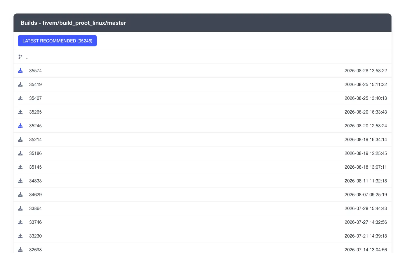Open build 35265 link
The image size is (405, 253).
(35, 112)
